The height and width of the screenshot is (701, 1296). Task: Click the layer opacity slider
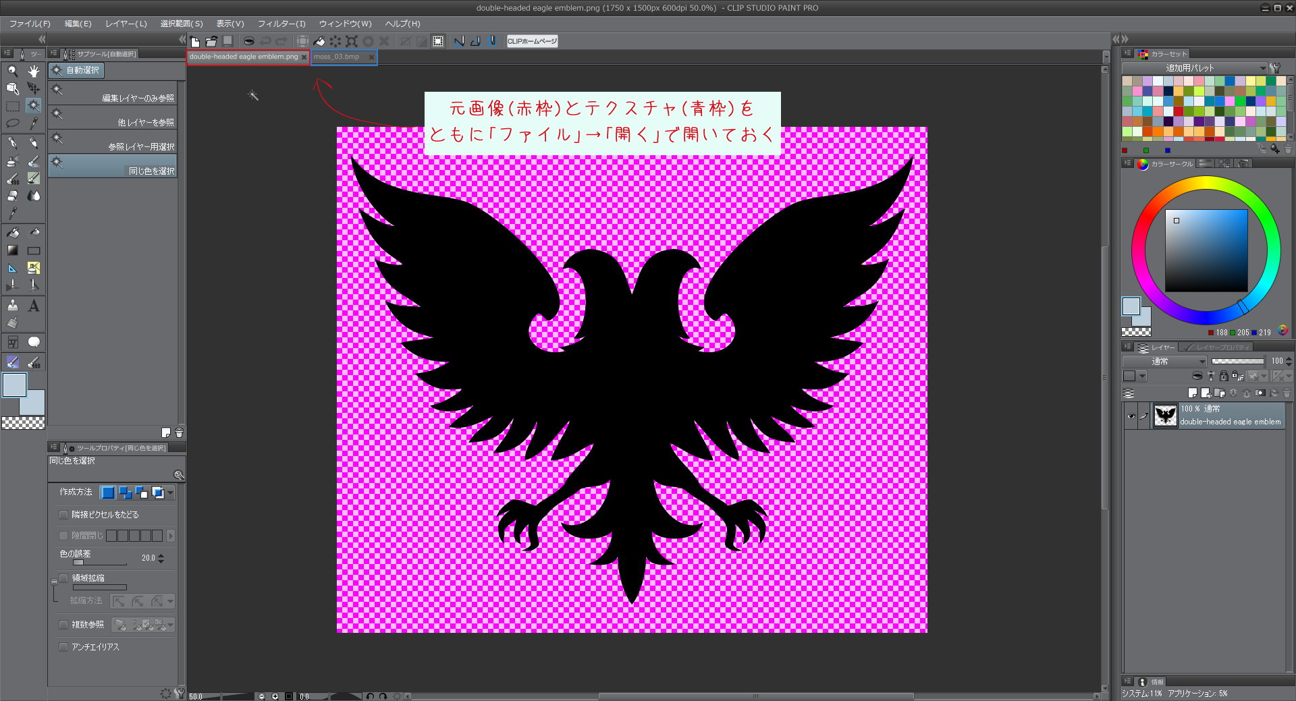click(1237, 362)
